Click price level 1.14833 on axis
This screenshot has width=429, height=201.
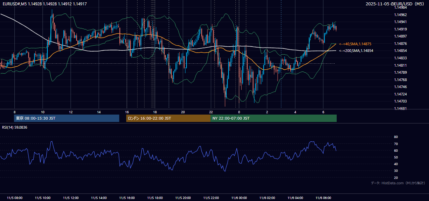pyautogui.click(x=400, y=58)
